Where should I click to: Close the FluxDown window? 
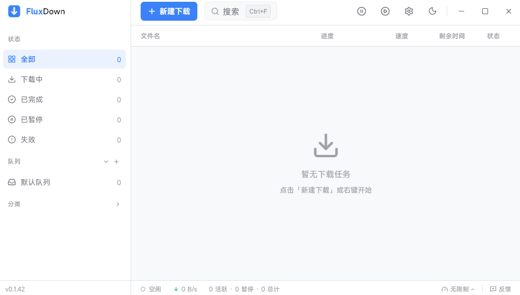509,11
